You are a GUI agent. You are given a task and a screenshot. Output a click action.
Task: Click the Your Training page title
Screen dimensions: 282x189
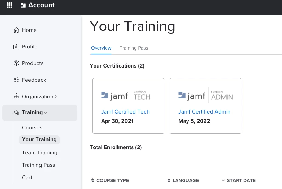[132, 26]
